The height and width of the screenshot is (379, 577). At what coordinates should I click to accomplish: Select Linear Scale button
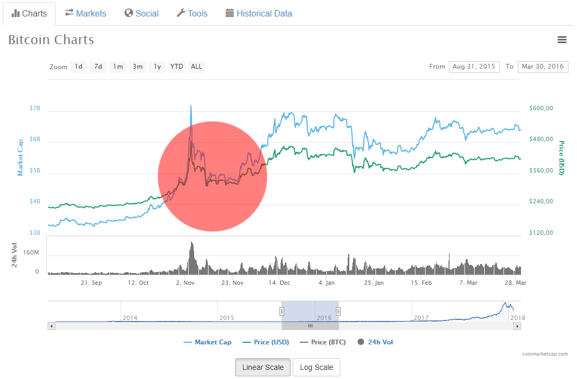[263, 367]
